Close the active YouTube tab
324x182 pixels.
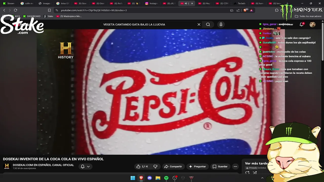click(192, 3)
